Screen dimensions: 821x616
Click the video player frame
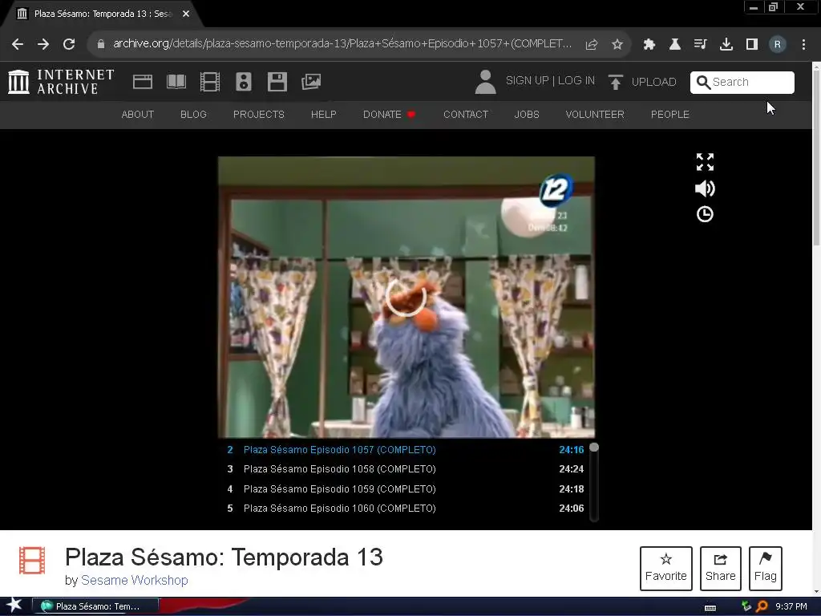(406, 297)
